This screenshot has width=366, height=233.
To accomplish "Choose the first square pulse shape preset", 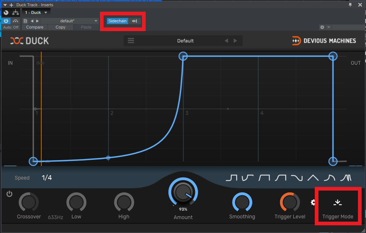I will coord(232,178).
